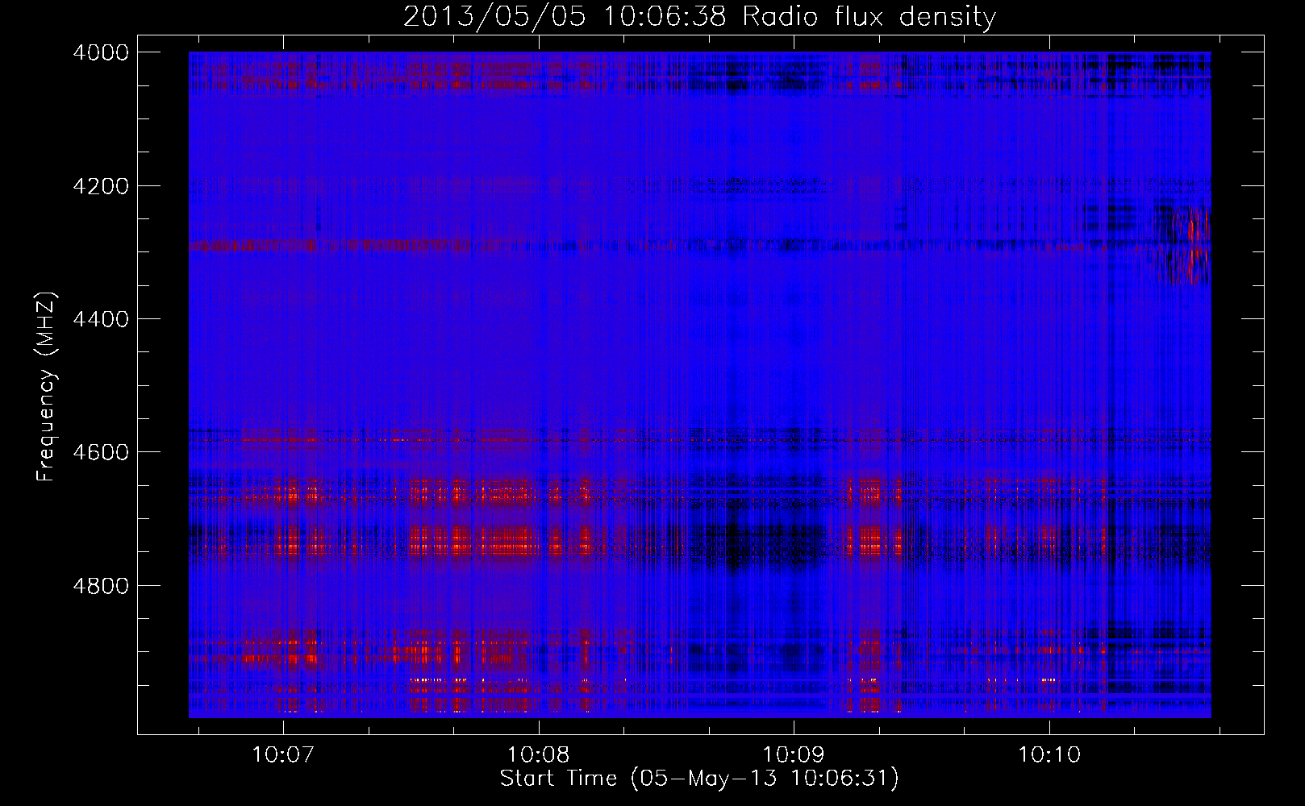Click the 4600 frequency axis label
Screen dimensions: 1305x806
pos(101,452)
